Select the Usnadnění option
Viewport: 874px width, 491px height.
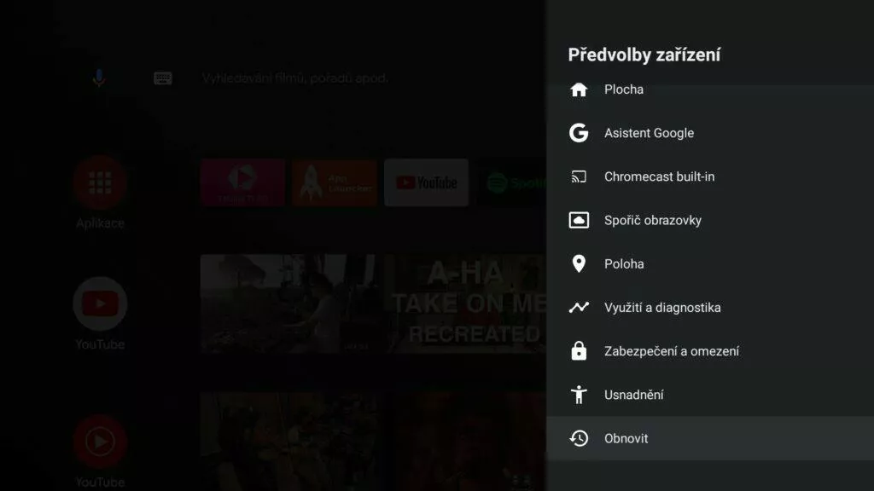click(710, 395)
